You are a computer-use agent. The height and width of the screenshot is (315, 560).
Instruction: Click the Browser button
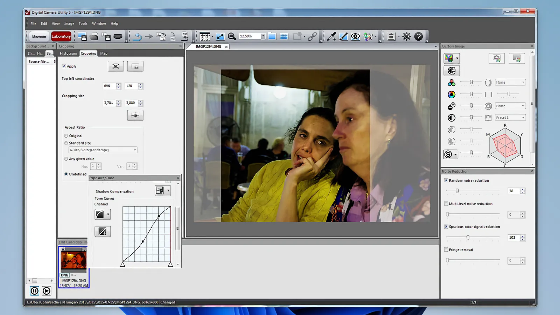pos(38,36)
